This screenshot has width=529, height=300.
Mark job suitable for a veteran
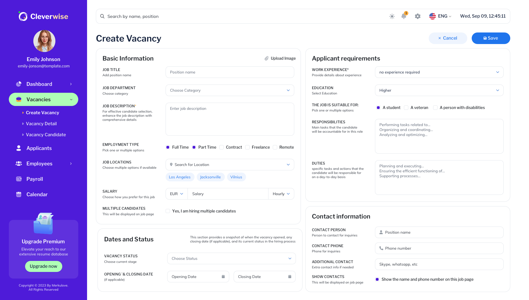click(x=406, y=108)
